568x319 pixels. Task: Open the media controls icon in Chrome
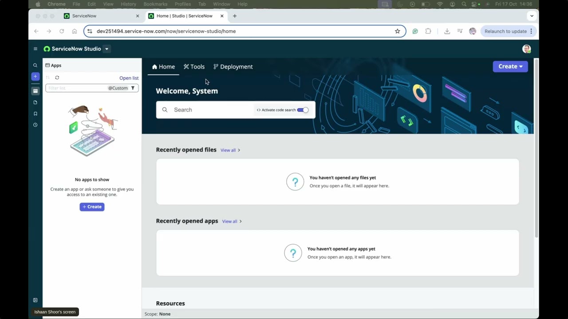(x=460, y=31)
